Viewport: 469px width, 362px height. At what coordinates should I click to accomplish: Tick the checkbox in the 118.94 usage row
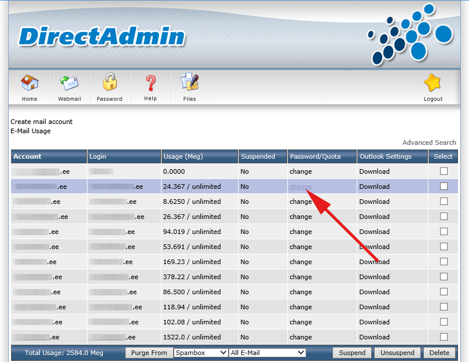coord(444,306)
